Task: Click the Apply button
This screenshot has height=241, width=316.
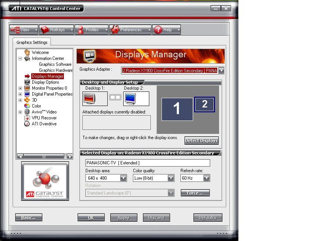Action: click(124, 218)
